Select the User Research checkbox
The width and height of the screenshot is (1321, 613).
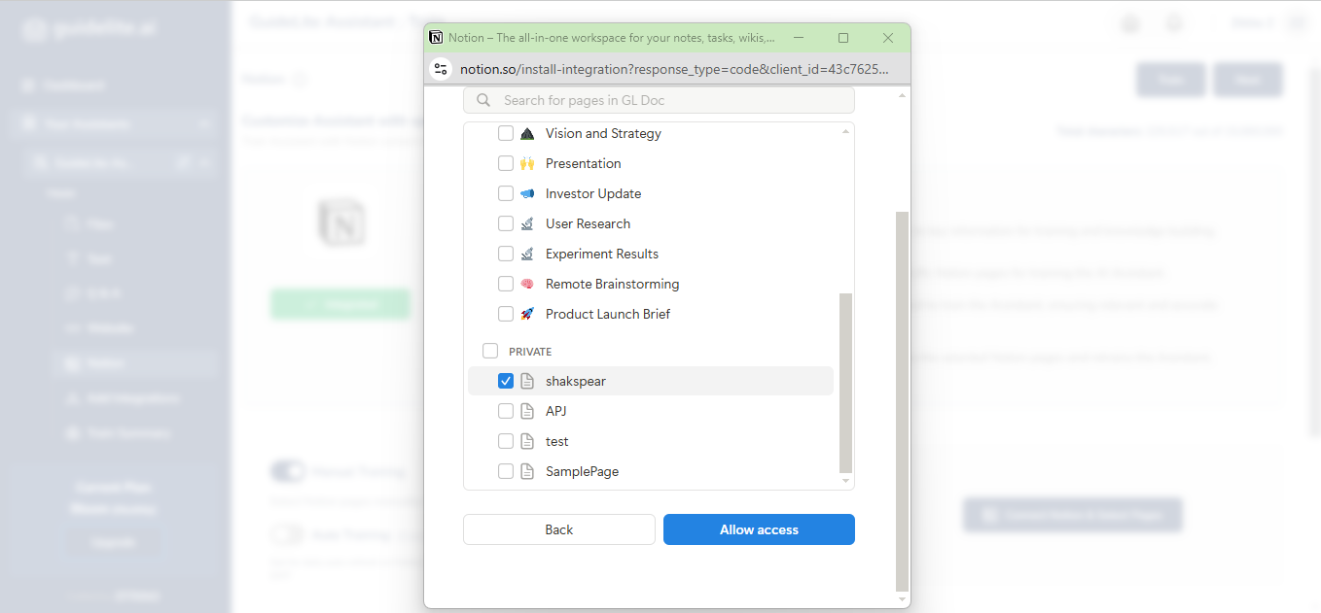(x=506, y=223)
